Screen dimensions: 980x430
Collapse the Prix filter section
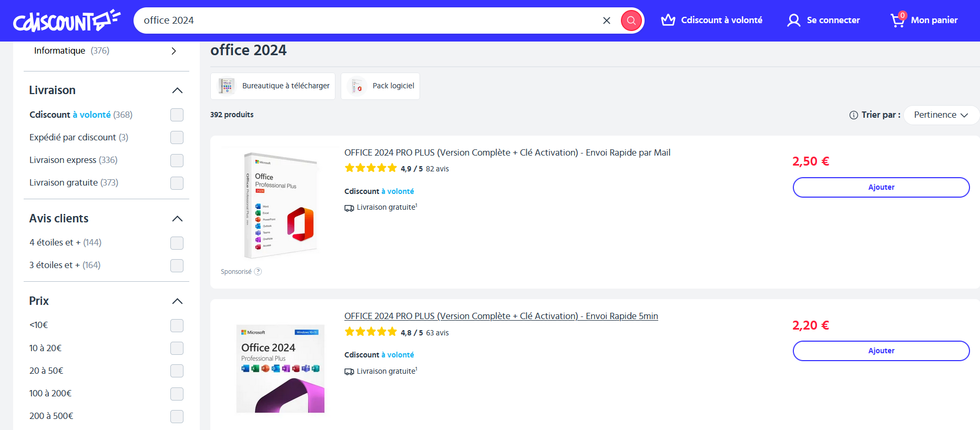[177, 301]
